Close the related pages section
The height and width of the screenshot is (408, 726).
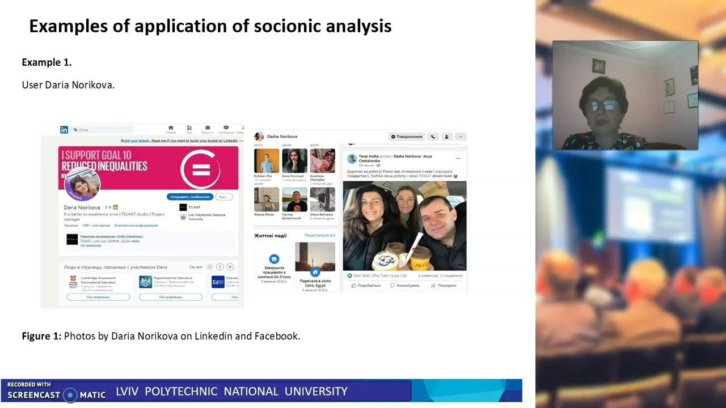[x=230, y=267]
